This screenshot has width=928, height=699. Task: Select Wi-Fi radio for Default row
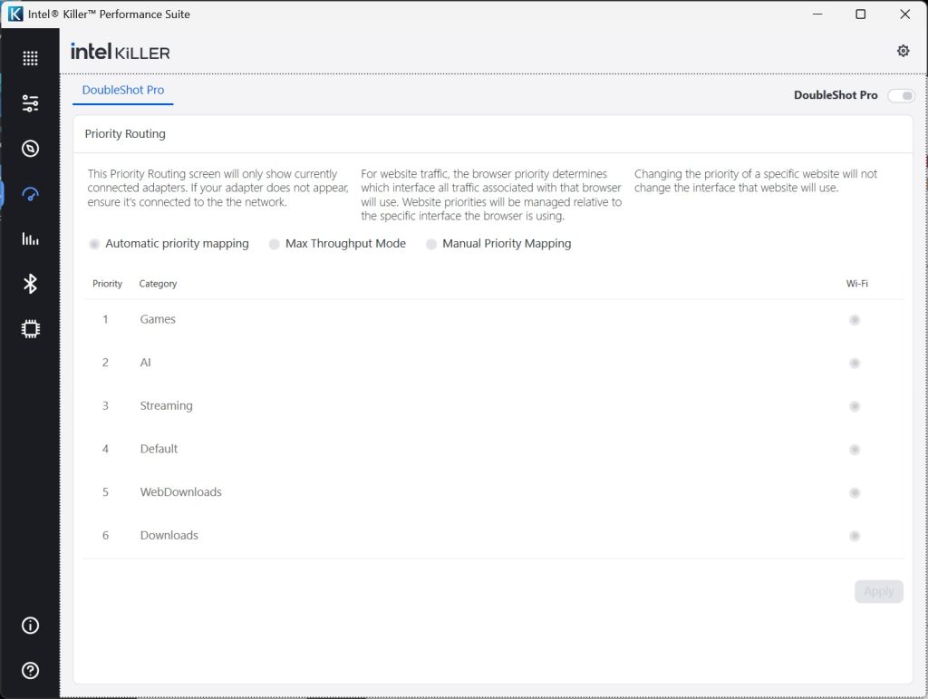[855, 450]
